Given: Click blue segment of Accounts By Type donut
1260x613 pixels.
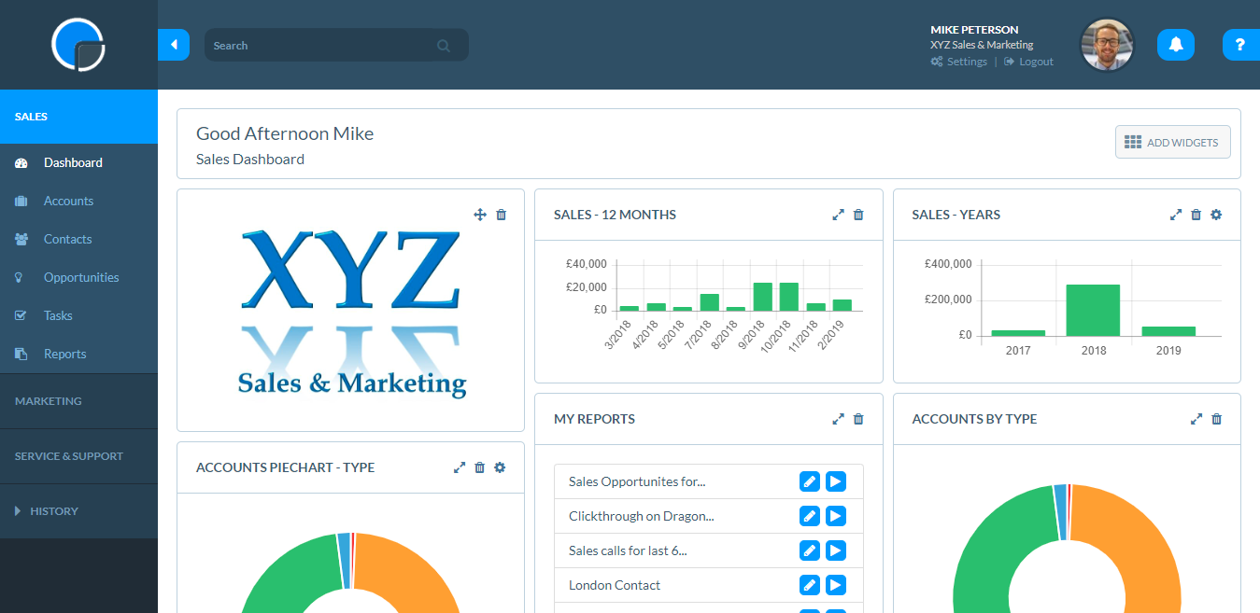Looking at the screenshot, I should click(x=1060, y=512).
